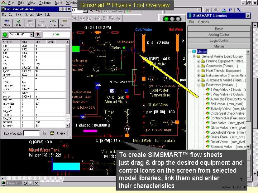Select Circle Seal Check Valve item

pos(225,113)
